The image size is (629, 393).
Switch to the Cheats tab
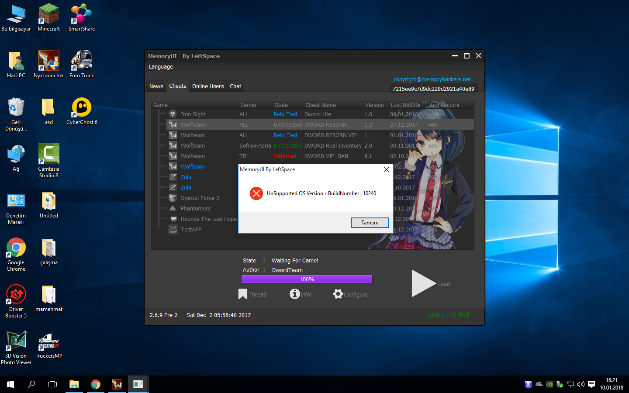pyautogui.click(x=178, y=86)
